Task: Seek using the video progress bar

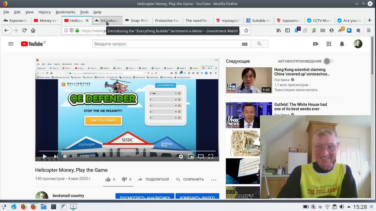Action: pyautogui.click(x=127, y=151)
